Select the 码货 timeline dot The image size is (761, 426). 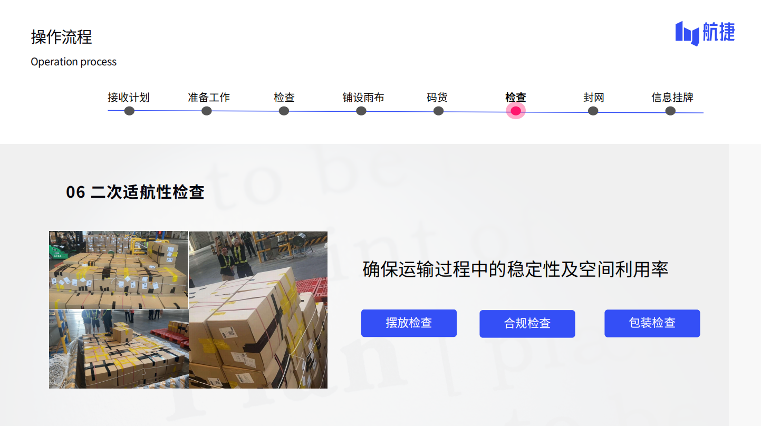pos(438,111)
